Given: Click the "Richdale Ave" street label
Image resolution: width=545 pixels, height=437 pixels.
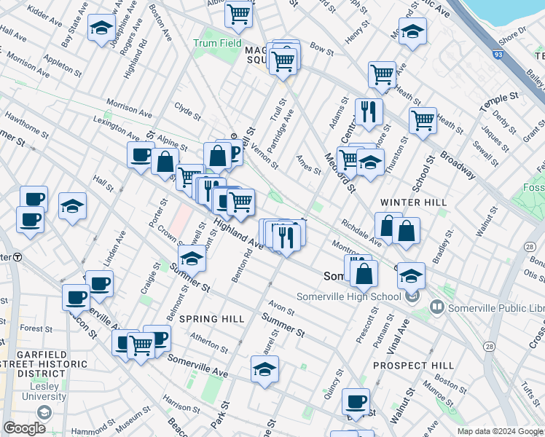Looking at the screenshot, I should pos(361,233).
